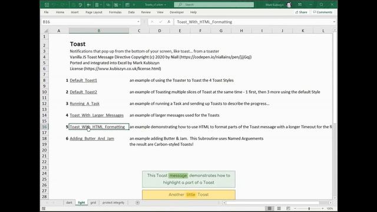Open the Home ribbon tab

click(x=60, y=12)
